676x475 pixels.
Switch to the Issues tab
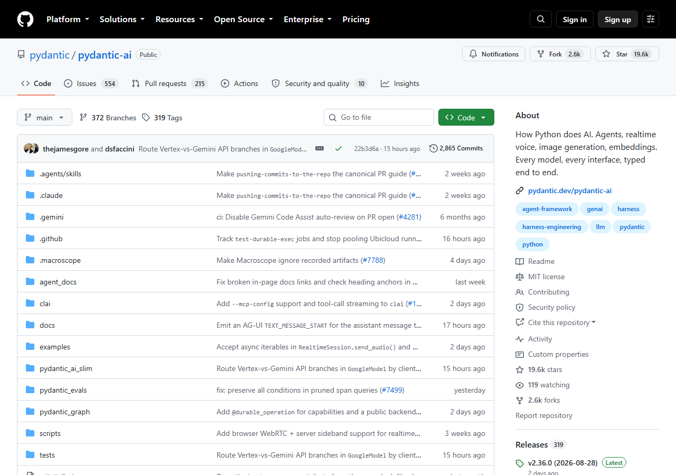coord(91,83)
